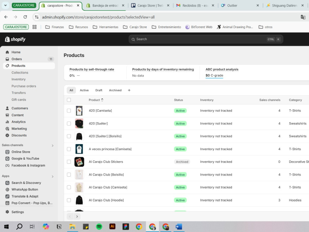Open Settings in the Shopify sidebar
Screen dimensions: 309x232
[x=18, y=212]
